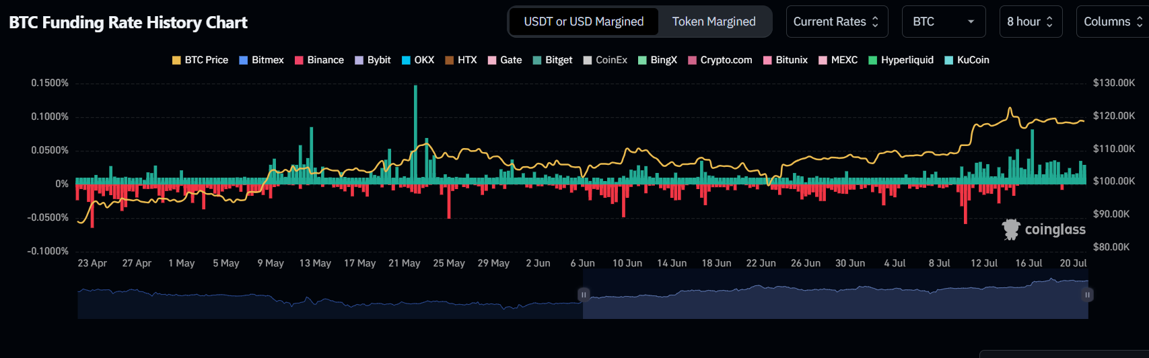This screenshot has width=1149, height=358.
Task: Click the BTC Funding Rate History Chart title
Action: click(x=128, y=22)
